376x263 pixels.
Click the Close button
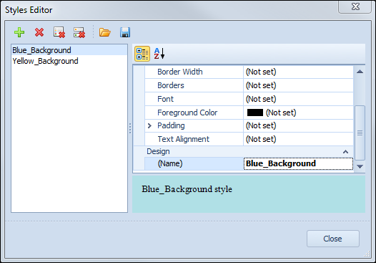(333, 239)
